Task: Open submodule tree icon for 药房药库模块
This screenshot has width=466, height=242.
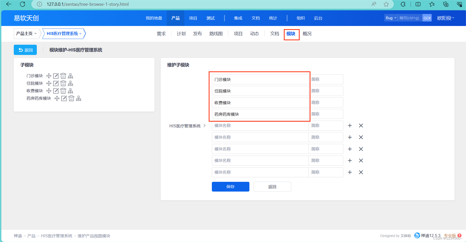Action: (x=79, y=98)
